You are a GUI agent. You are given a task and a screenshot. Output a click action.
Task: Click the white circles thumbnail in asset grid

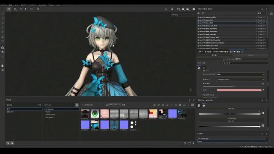(x=134, y=124)
